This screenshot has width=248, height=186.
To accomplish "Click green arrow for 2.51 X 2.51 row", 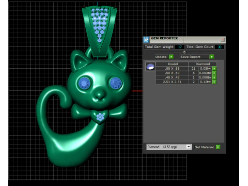I will pos(214,82).
